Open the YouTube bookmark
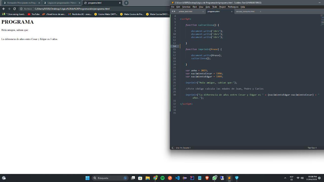The height and width of the screenshot is (182, 324). 34,14
